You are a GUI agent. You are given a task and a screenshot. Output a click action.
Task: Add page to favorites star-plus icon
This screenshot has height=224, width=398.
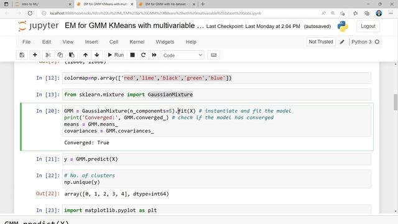[343, 13]
